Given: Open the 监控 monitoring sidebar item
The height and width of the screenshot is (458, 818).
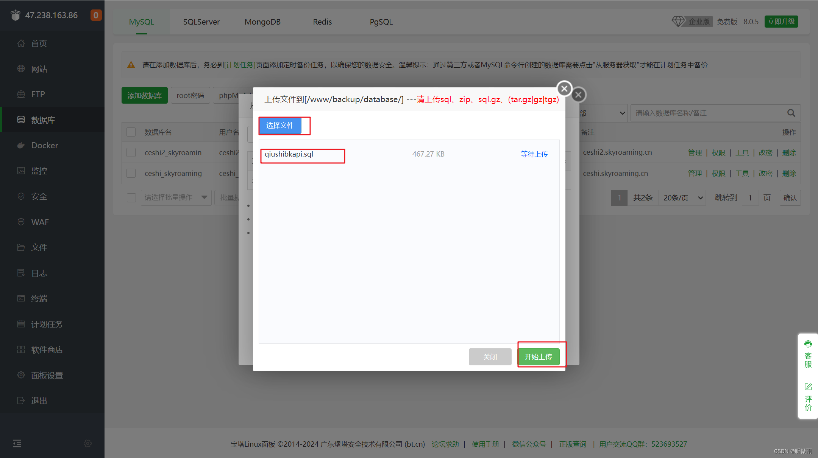Looking at the screenshot, I should click(52, 171).
